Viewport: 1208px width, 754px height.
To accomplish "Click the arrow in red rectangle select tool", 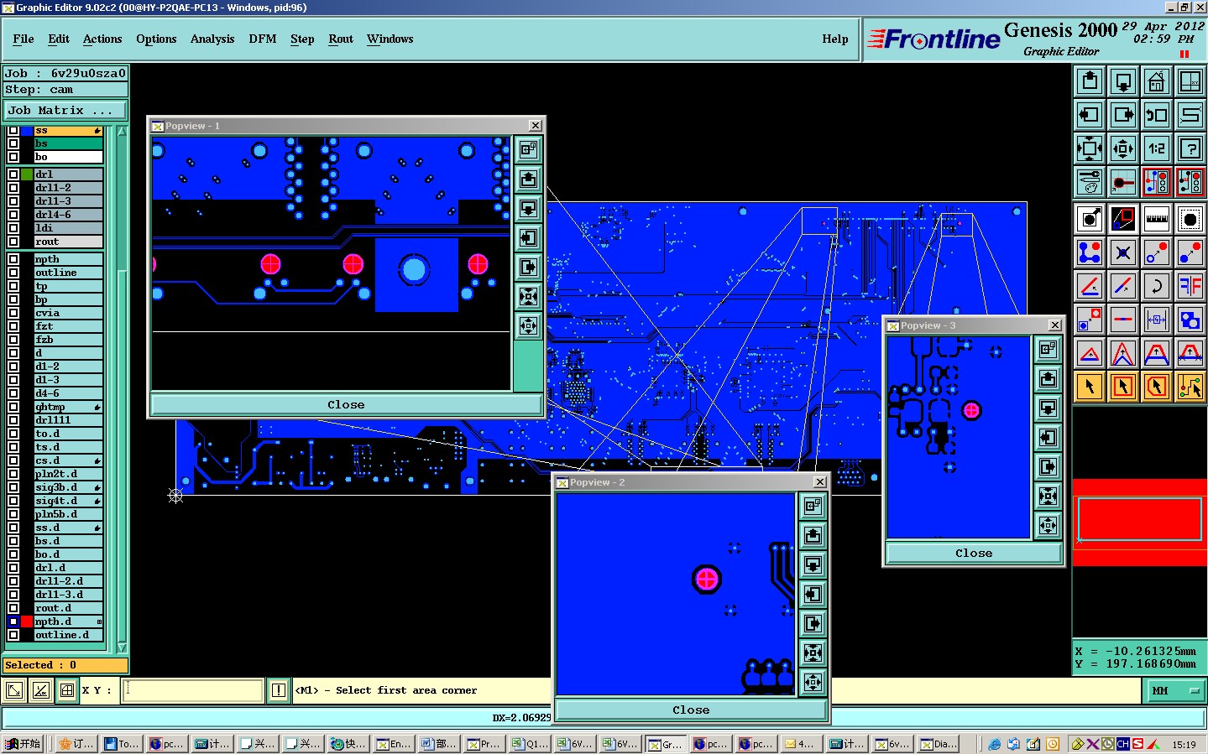I will pos(1123,387).
